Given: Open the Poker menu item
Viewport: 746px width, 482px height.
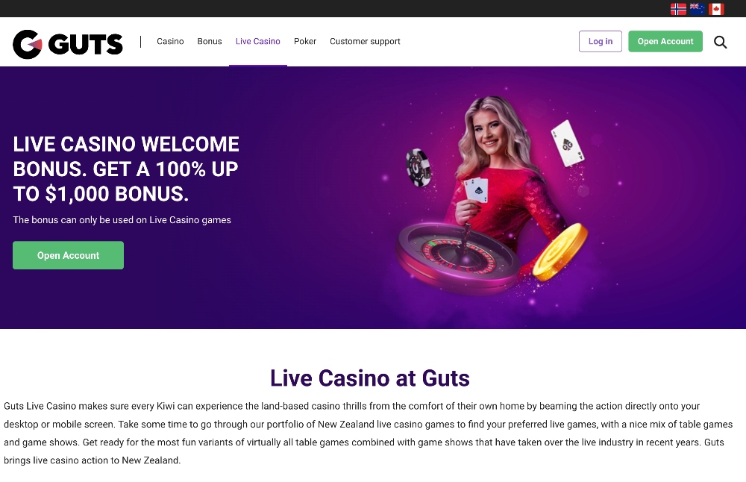Looking at the screenshot, I should (x=305, y=41).
